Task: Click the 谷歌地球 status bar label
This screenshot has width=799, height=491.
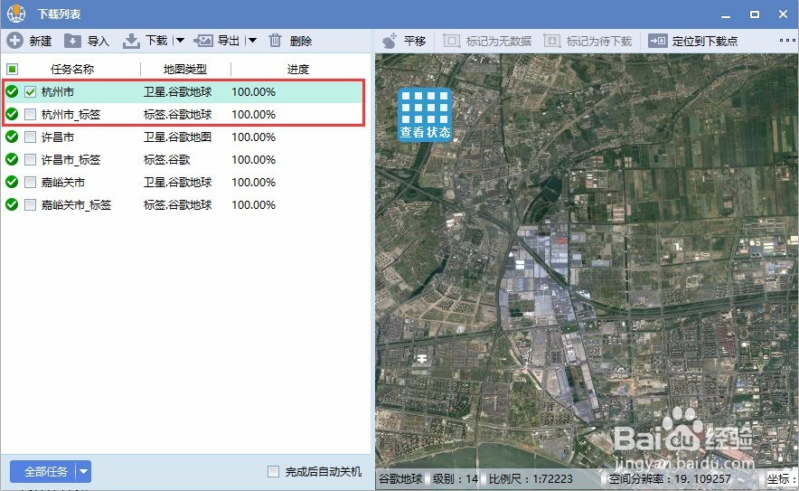Action: [x=400, y=479]
